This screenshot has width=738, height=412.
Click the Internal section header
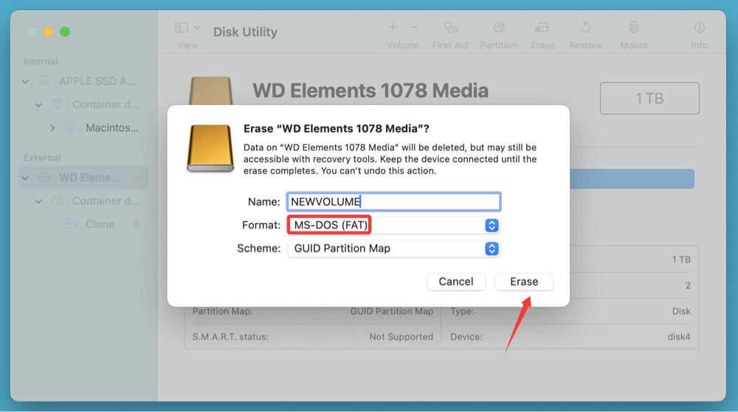pyautogui.click(x=41, y=61)
